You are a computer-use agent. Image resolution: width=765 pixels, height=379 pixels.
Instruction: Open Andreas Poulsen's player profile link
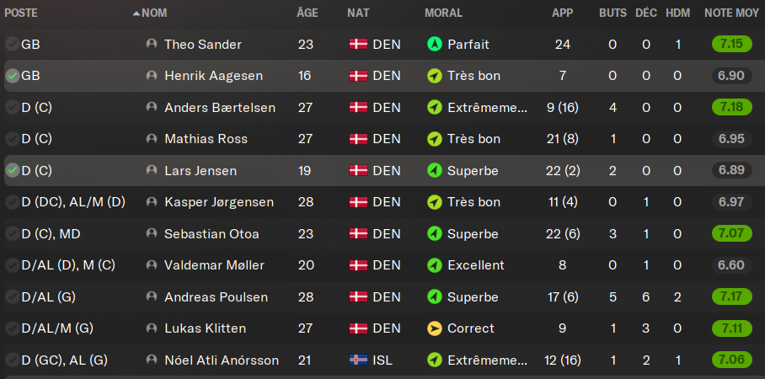216,297
